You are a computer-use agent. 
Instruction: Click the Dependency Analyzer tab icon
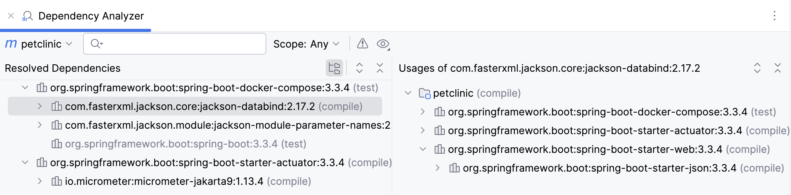point(27,16)
